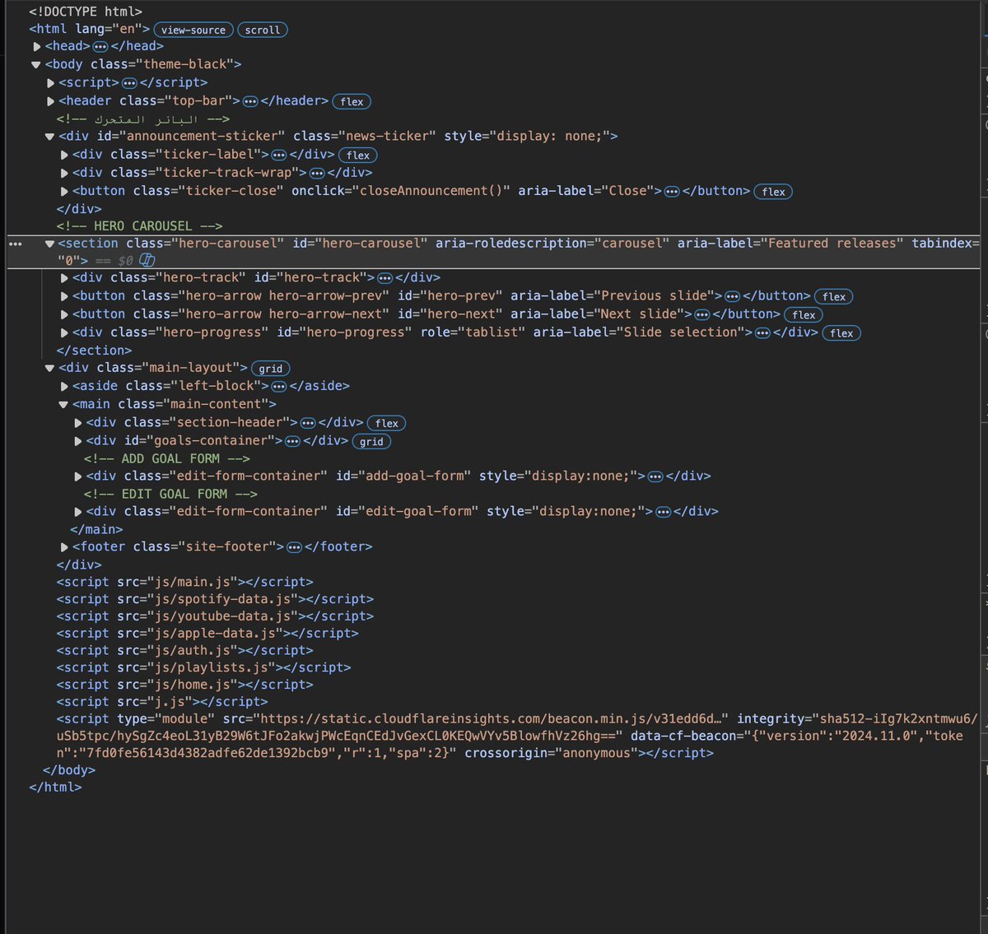Select the closing </html> tag
Screen dimensions: 988x934
tap(55, 788)
